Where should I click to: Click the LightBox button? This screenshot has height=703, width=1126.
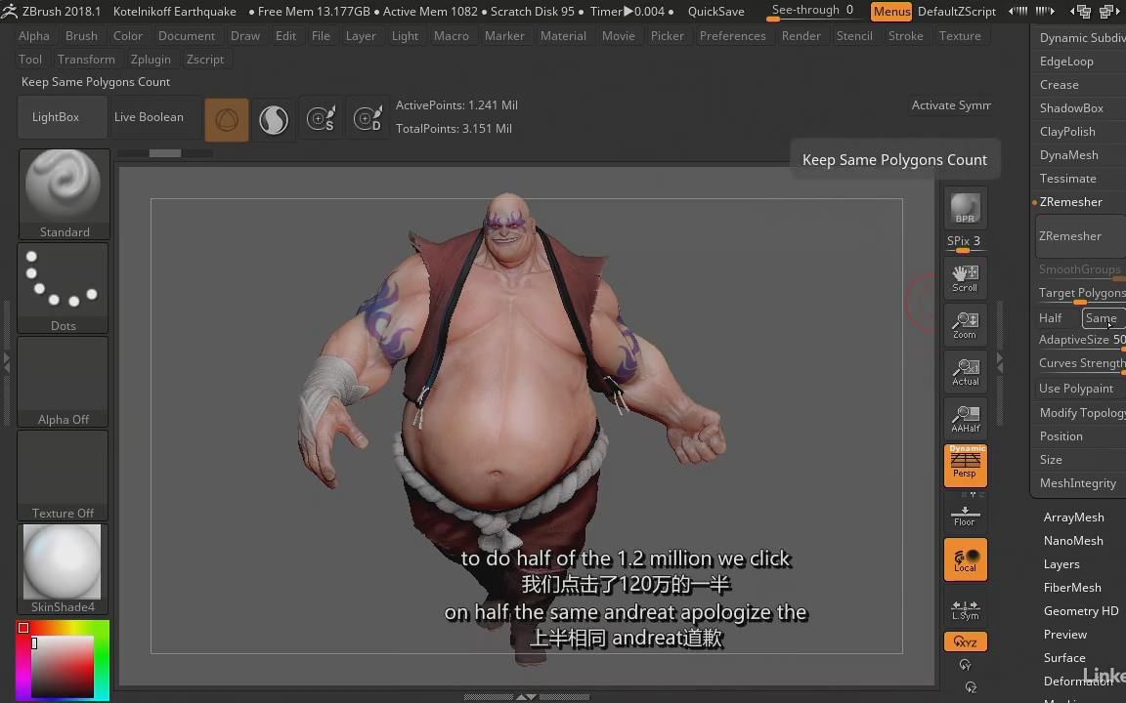click(56, 116)
